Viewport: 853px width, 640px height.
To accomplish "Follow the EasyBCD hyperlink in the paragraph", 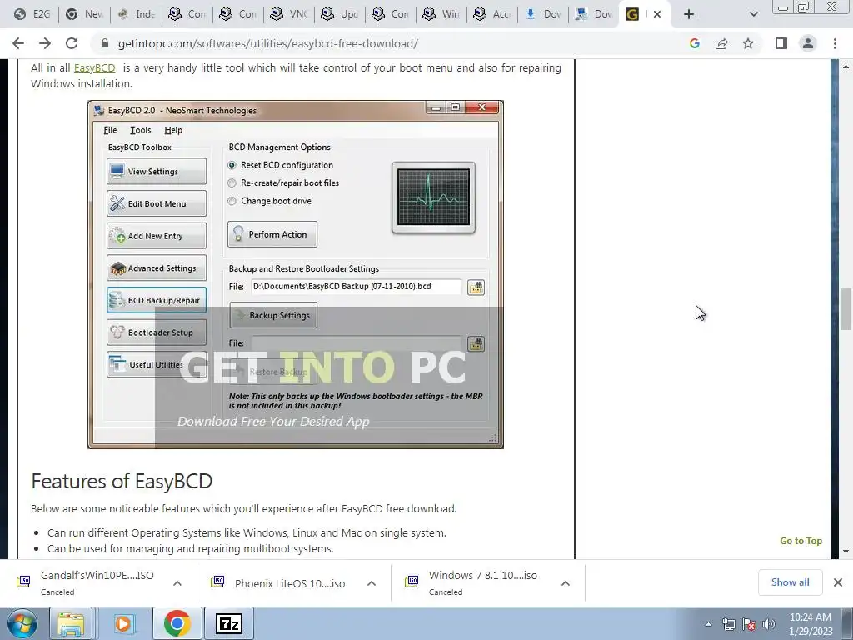I will (x=95, y=68).
